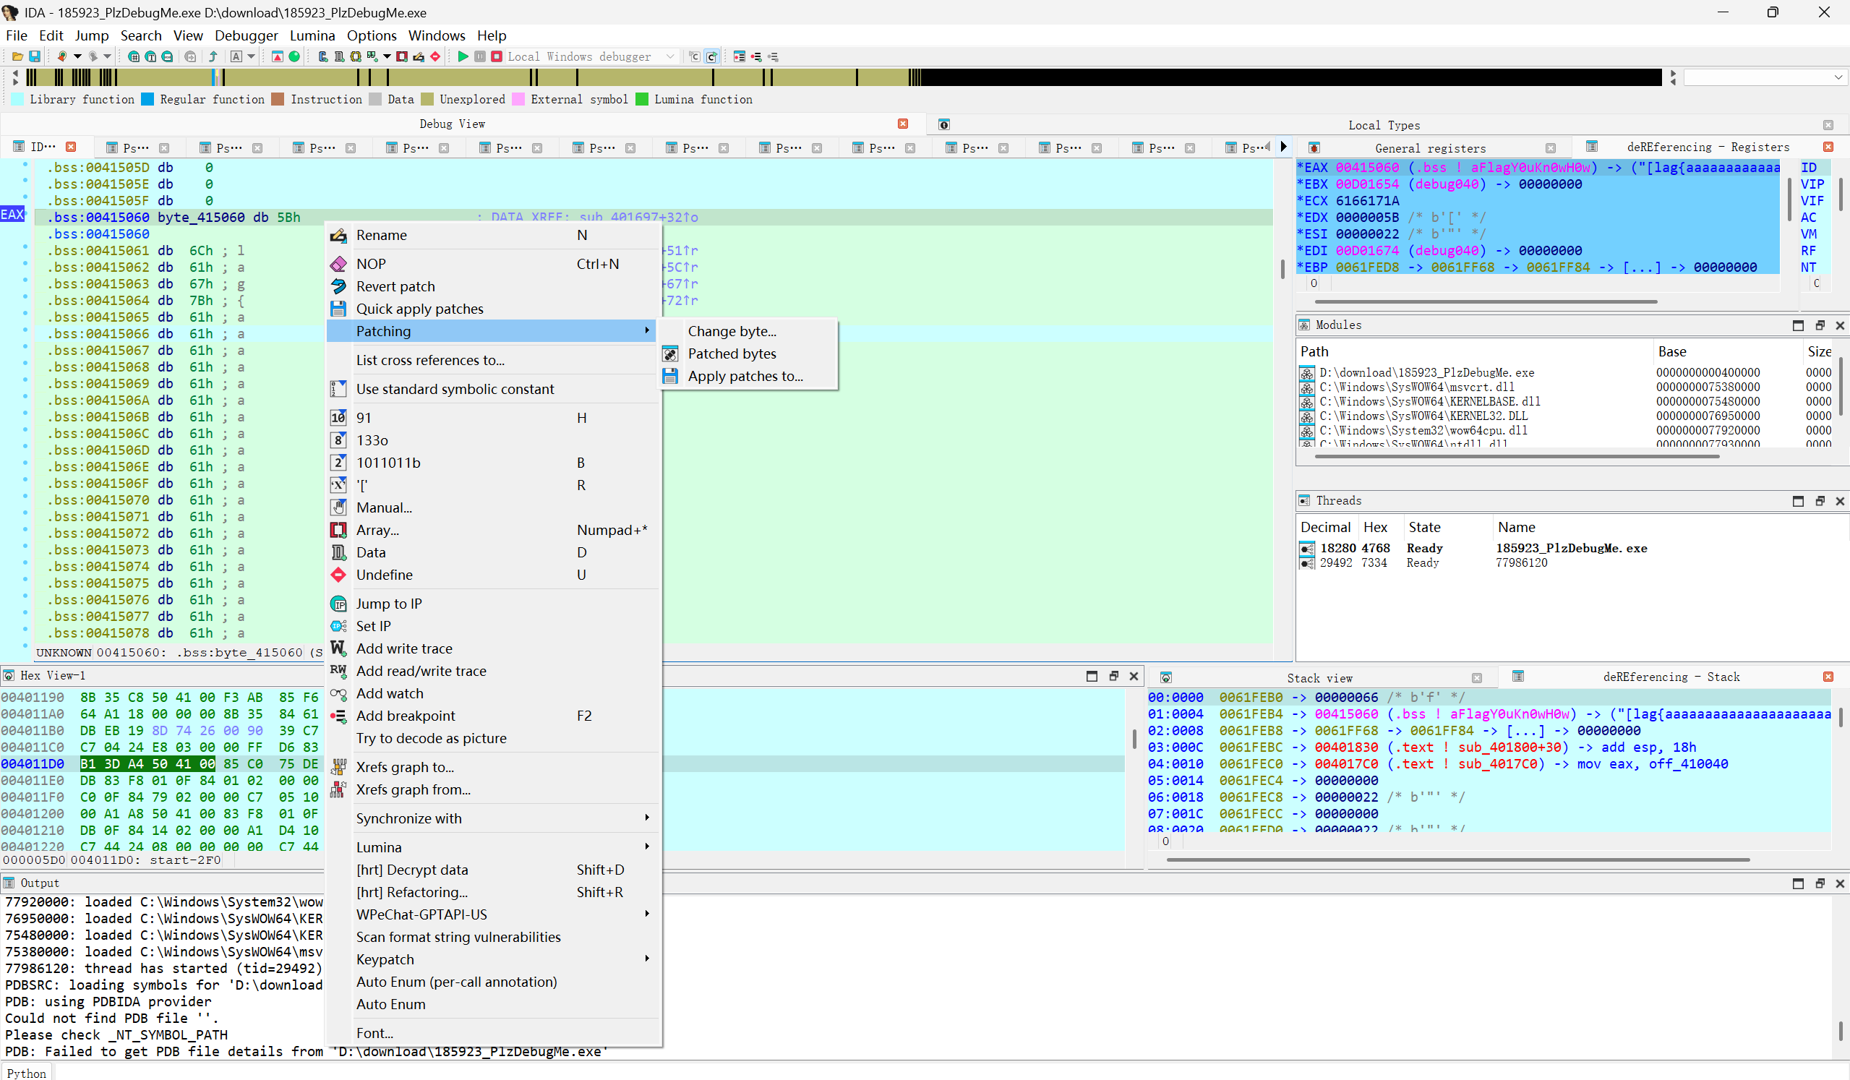Select the text search (A) toolbar icon
Image resolution: width=1850 pixels, height=1080 pixels.
click(236, 56)
